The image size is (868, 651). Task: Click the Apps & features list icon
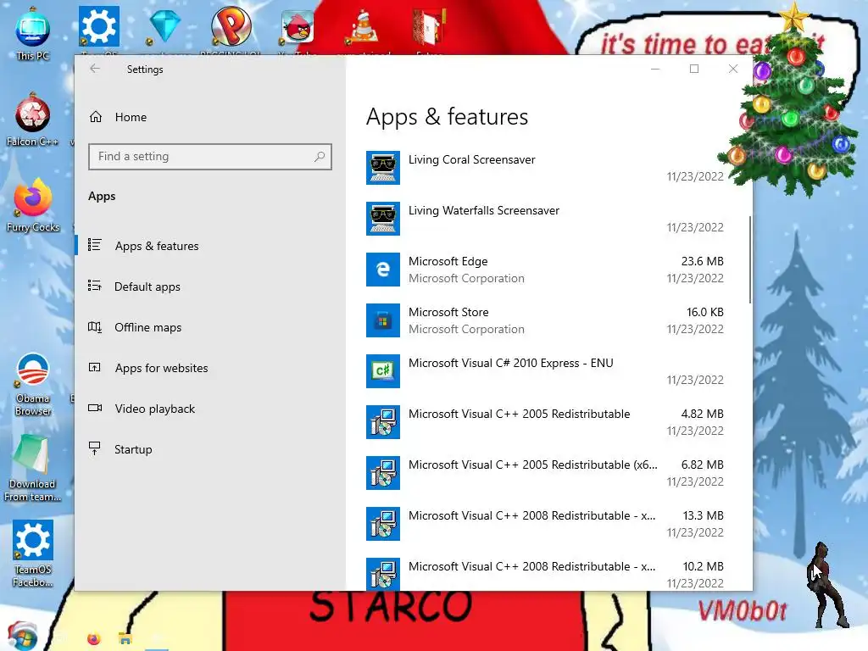[x=95, y=245]
